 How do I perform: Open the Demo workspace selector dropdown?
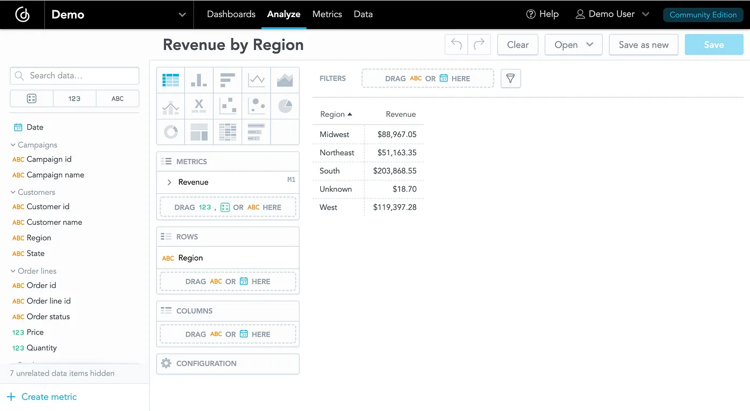point(182,15)
